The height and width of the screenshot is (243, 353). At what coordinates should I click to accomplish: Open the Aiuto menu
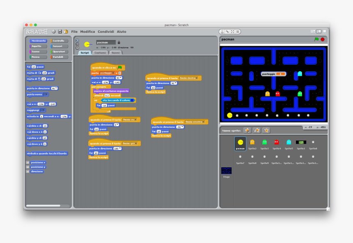pos(121,32)
